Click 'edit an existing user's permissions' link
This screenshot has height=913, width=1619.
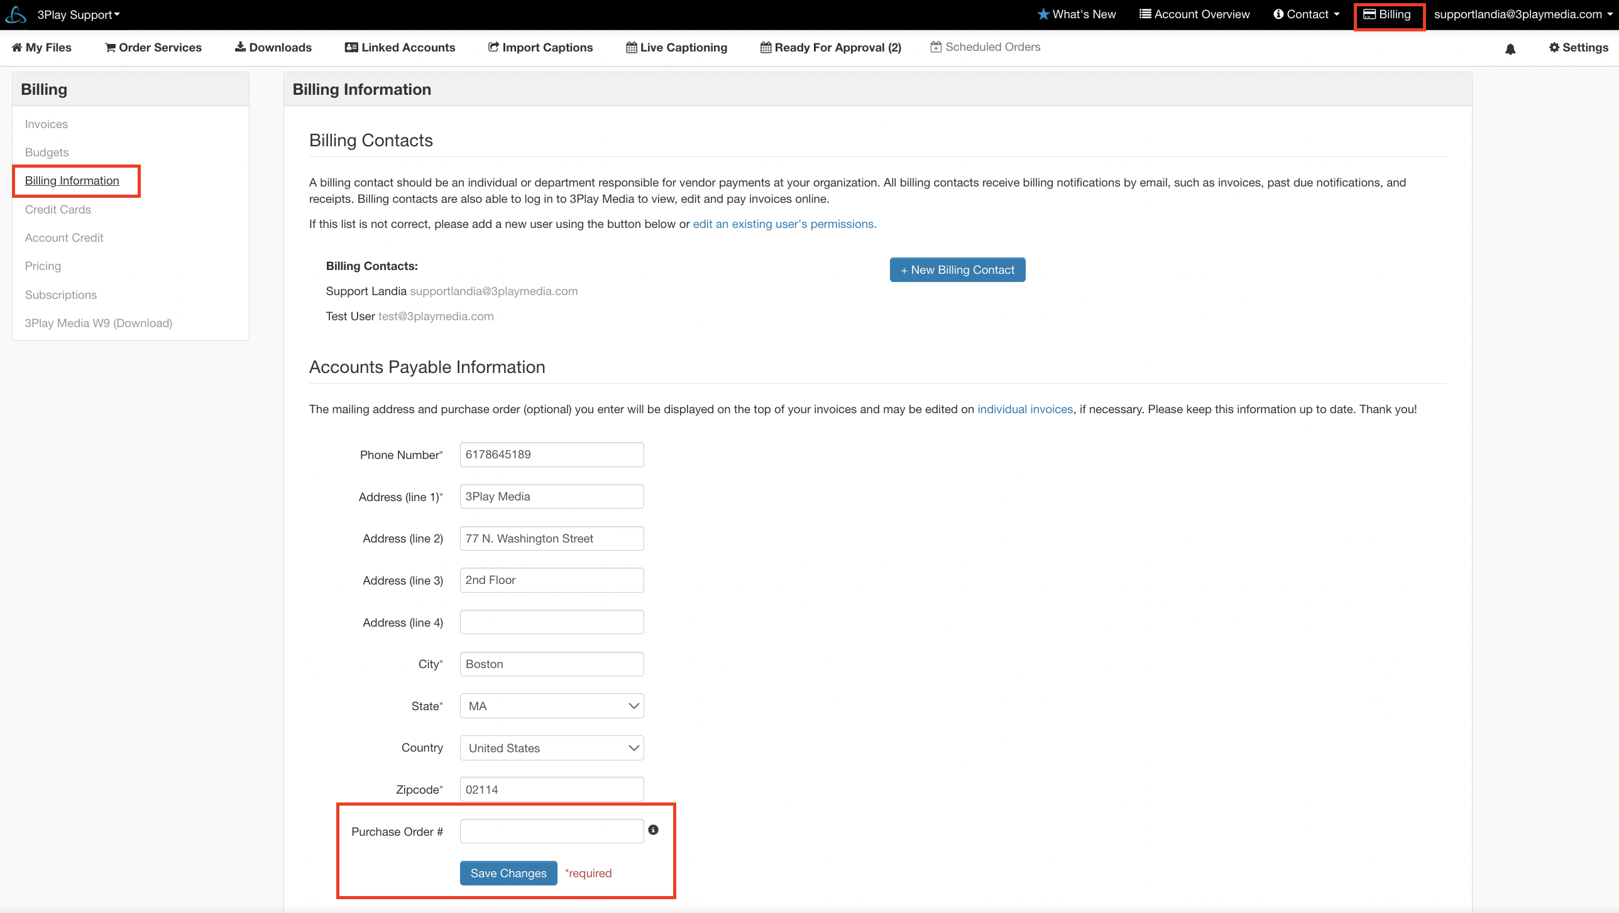coord(784,224)
